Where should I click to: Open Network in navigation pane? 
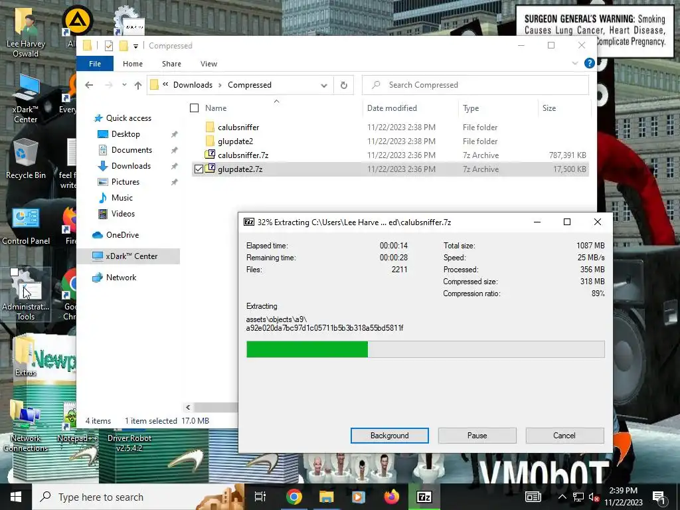point(121,278)
